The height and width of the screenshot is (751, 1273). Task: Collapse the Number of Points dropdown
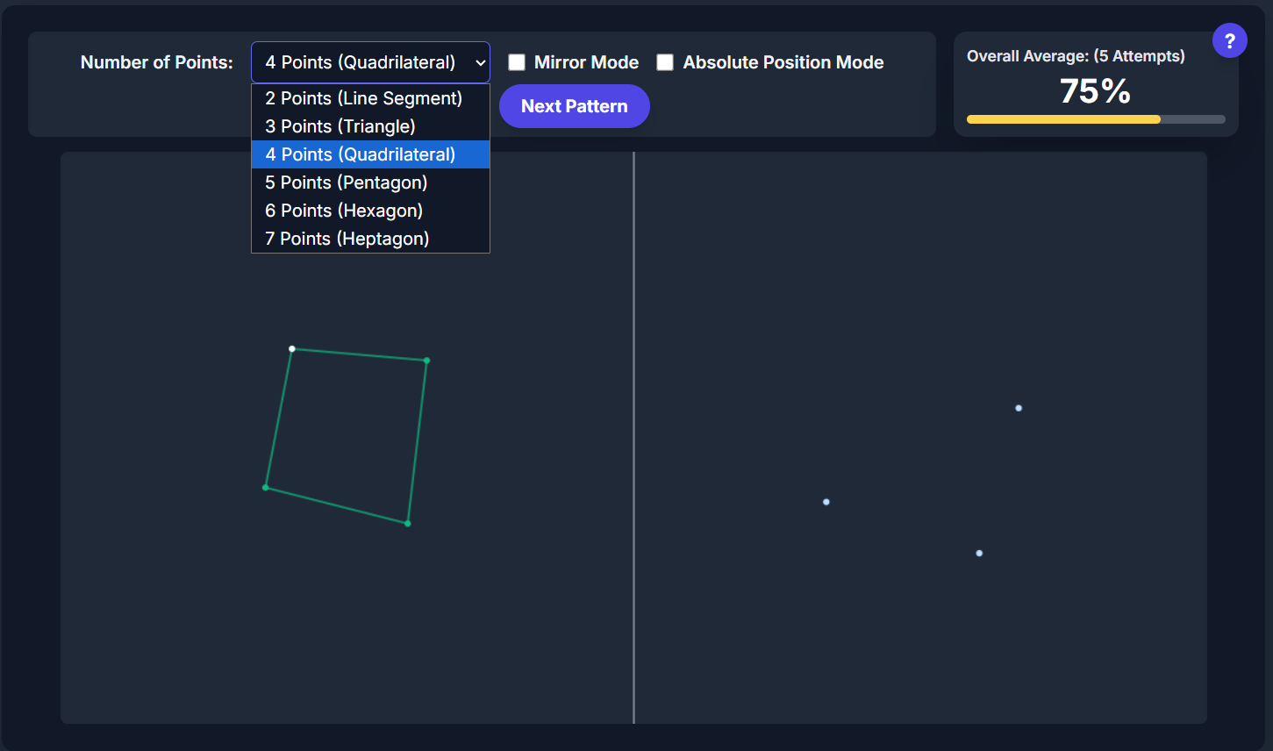pos(370,62)
